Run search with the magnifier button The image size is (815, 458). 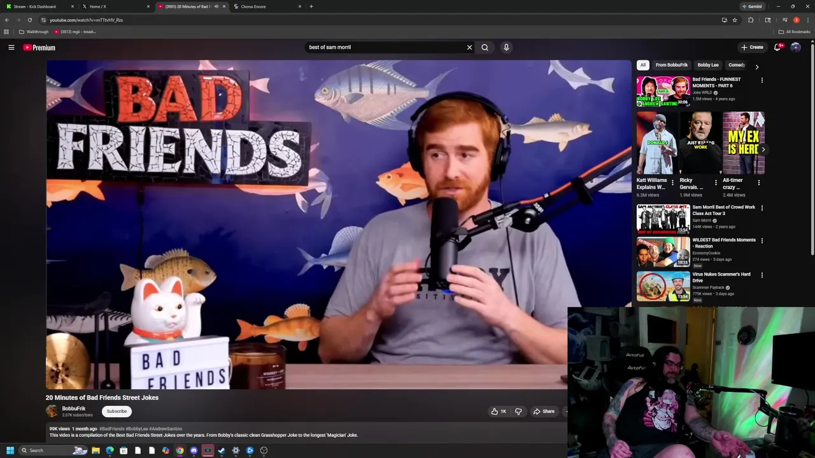click(485, 47)
